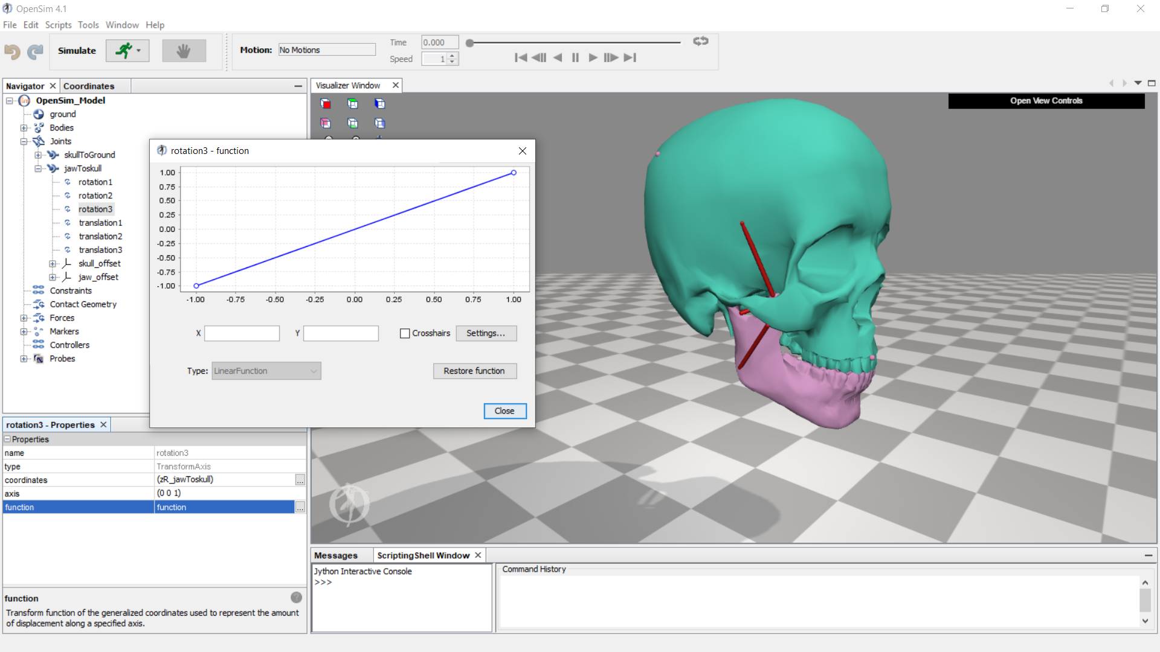Expand the Probes node
Screen dimensions: 1160x652
coord(24,359)
